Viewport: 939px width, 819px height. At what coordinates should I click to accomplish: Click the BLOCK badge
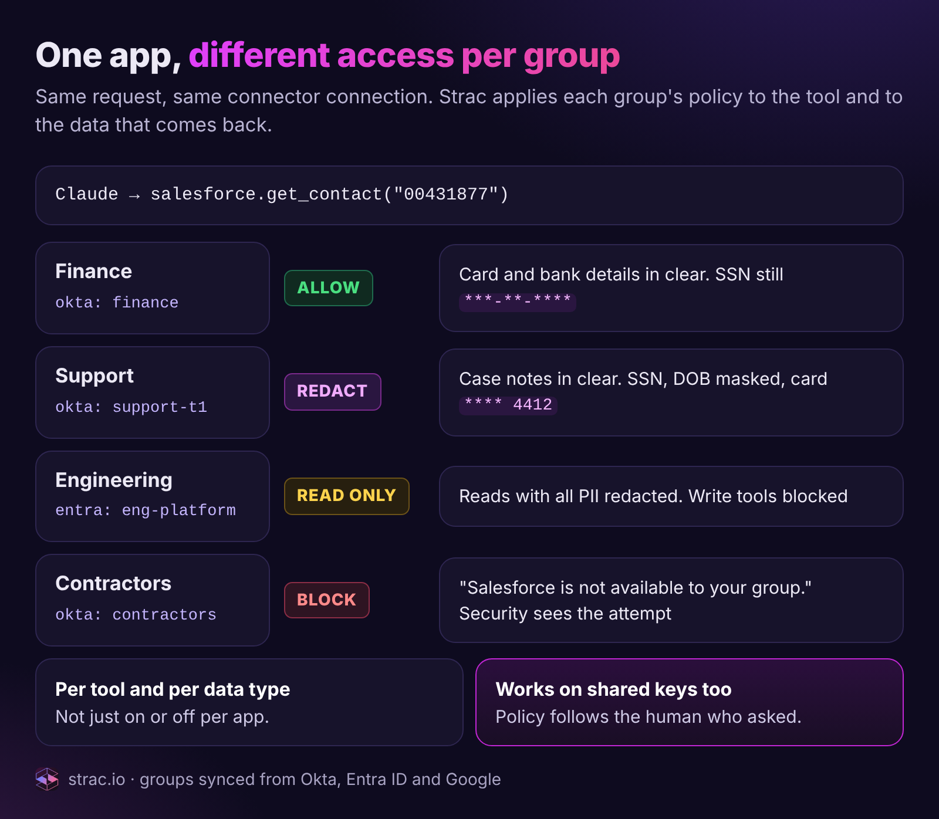click(327, 600)
